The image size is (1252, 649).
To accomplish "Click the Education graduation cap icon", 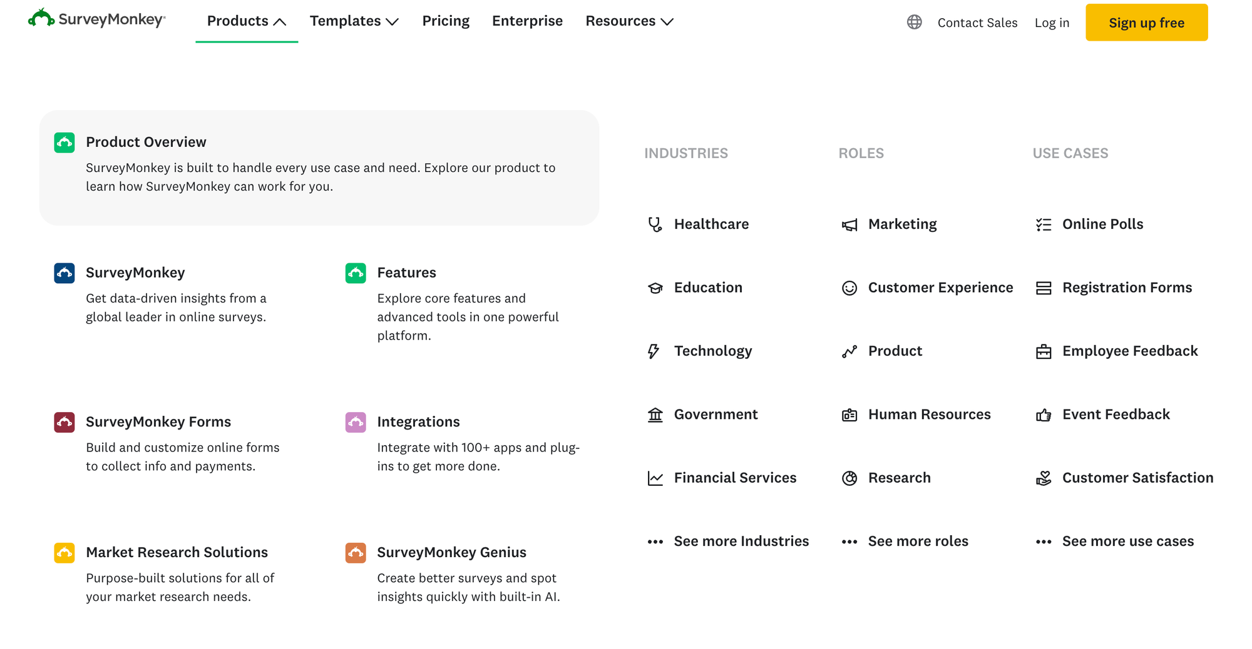I will [655, 288].
